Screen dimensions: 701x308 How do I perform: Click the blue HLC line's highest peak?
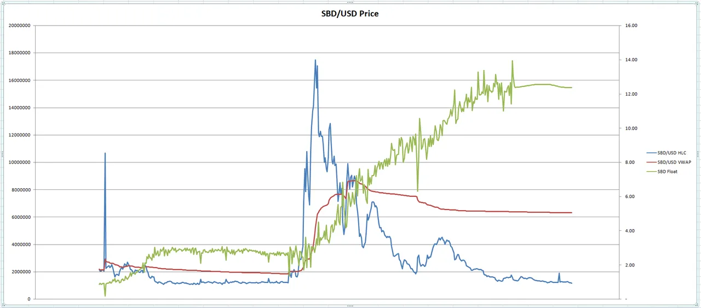coord(315,61)
